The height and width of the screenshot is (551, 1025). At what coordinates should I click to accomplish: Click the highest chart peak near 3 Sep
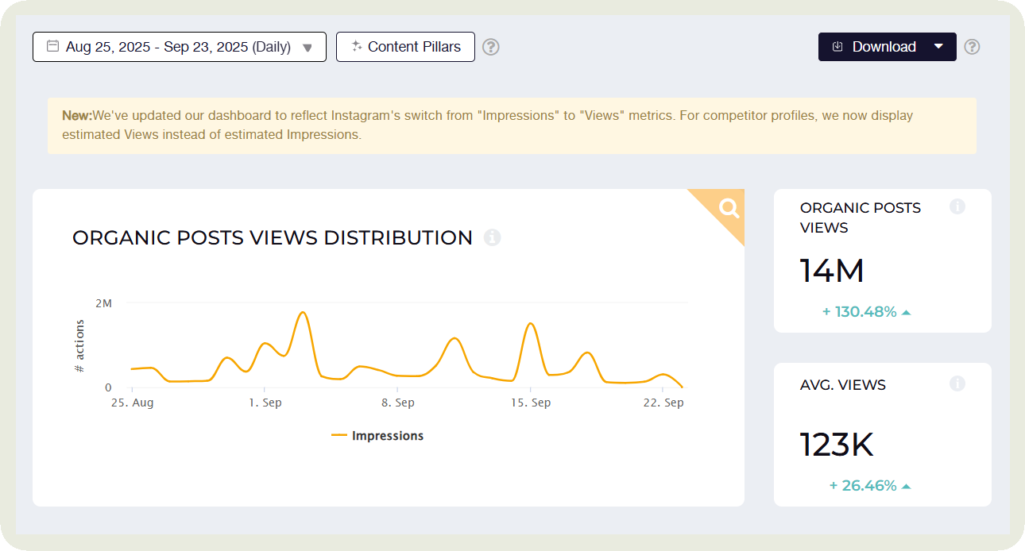pyautogui.click(x=302, y=312)
